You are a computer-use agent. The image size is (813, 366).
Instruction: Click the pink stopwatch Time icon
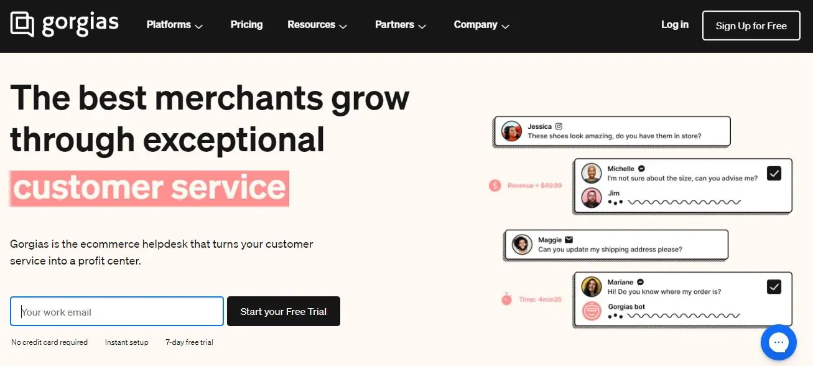tap(506, 299)
